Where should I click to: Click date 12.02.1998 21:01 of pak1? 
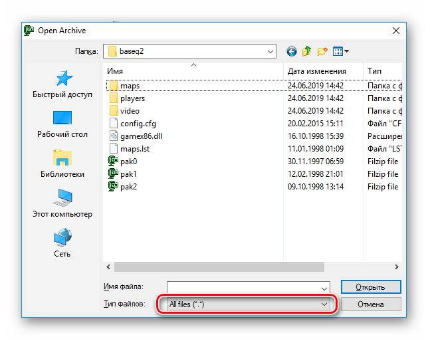coord(316,174)
